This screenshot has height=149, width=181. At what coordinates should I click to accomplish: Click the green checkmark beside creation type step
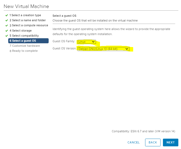click(x=6, y=15)
